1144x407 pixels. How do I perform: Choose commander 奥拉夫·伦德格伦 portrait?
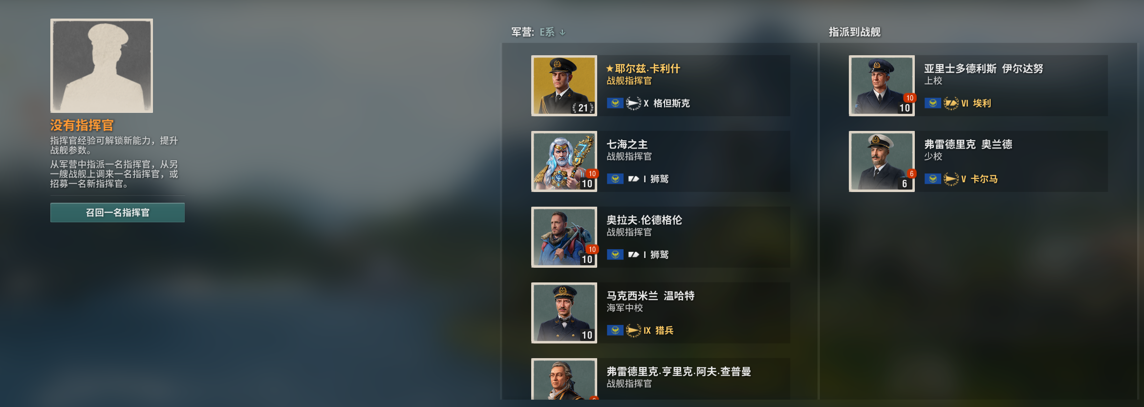pos(564,237)
